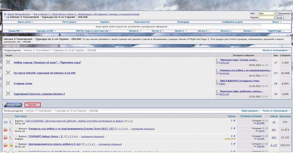Click post icon beside Полезная инфа last message
The height and width of the screenshot is (153, 293).
click(x=217, y=92)
